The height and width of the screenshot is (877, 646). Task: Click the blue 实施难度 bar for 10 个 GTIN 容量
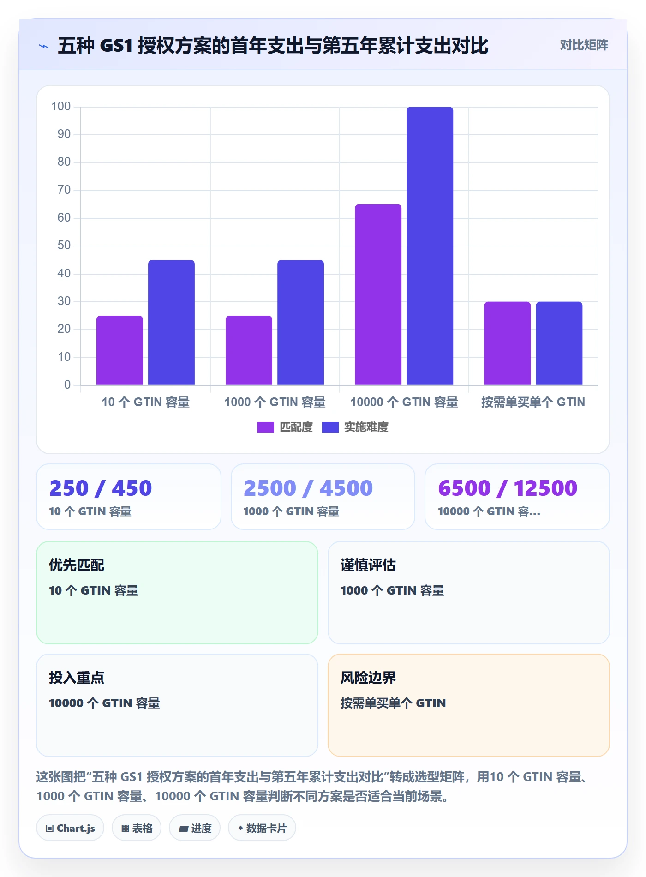pos(171,323)
